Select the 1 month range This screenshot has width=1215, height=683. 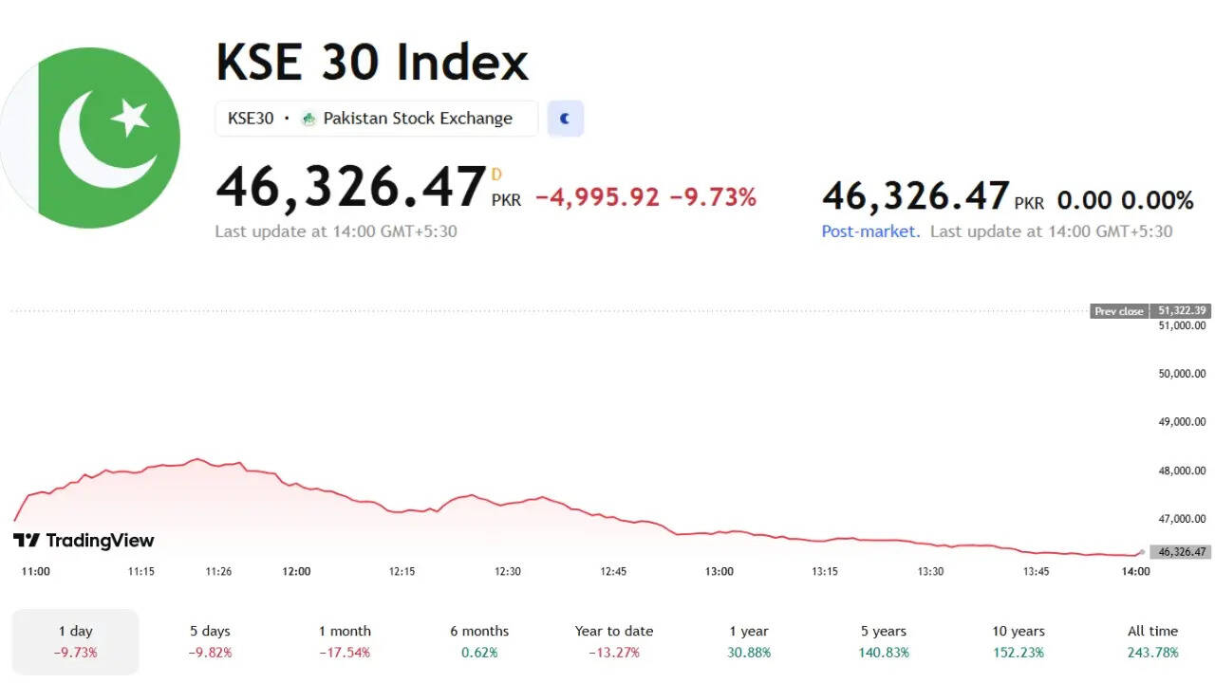[345, 640]
